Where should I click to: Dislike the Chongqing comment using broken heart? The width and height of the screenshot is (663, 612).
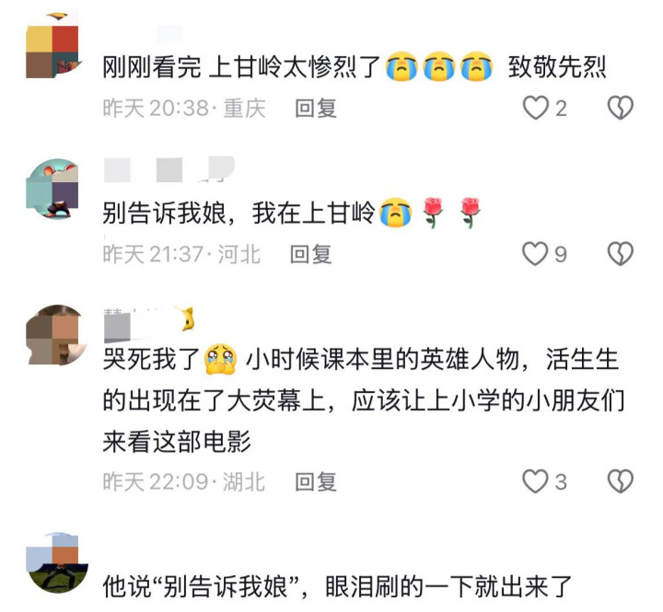click(621, 108)
